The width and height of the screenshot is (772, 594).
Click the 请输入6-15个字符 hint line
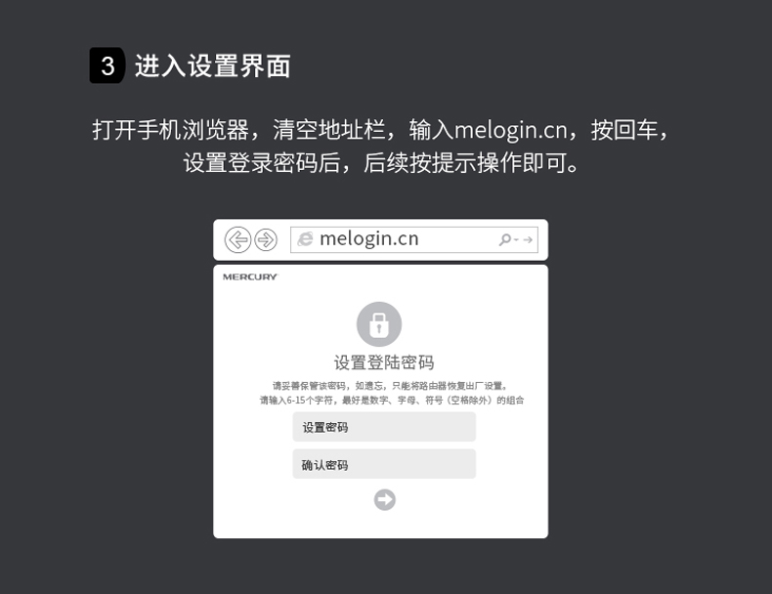click(392, 401)
